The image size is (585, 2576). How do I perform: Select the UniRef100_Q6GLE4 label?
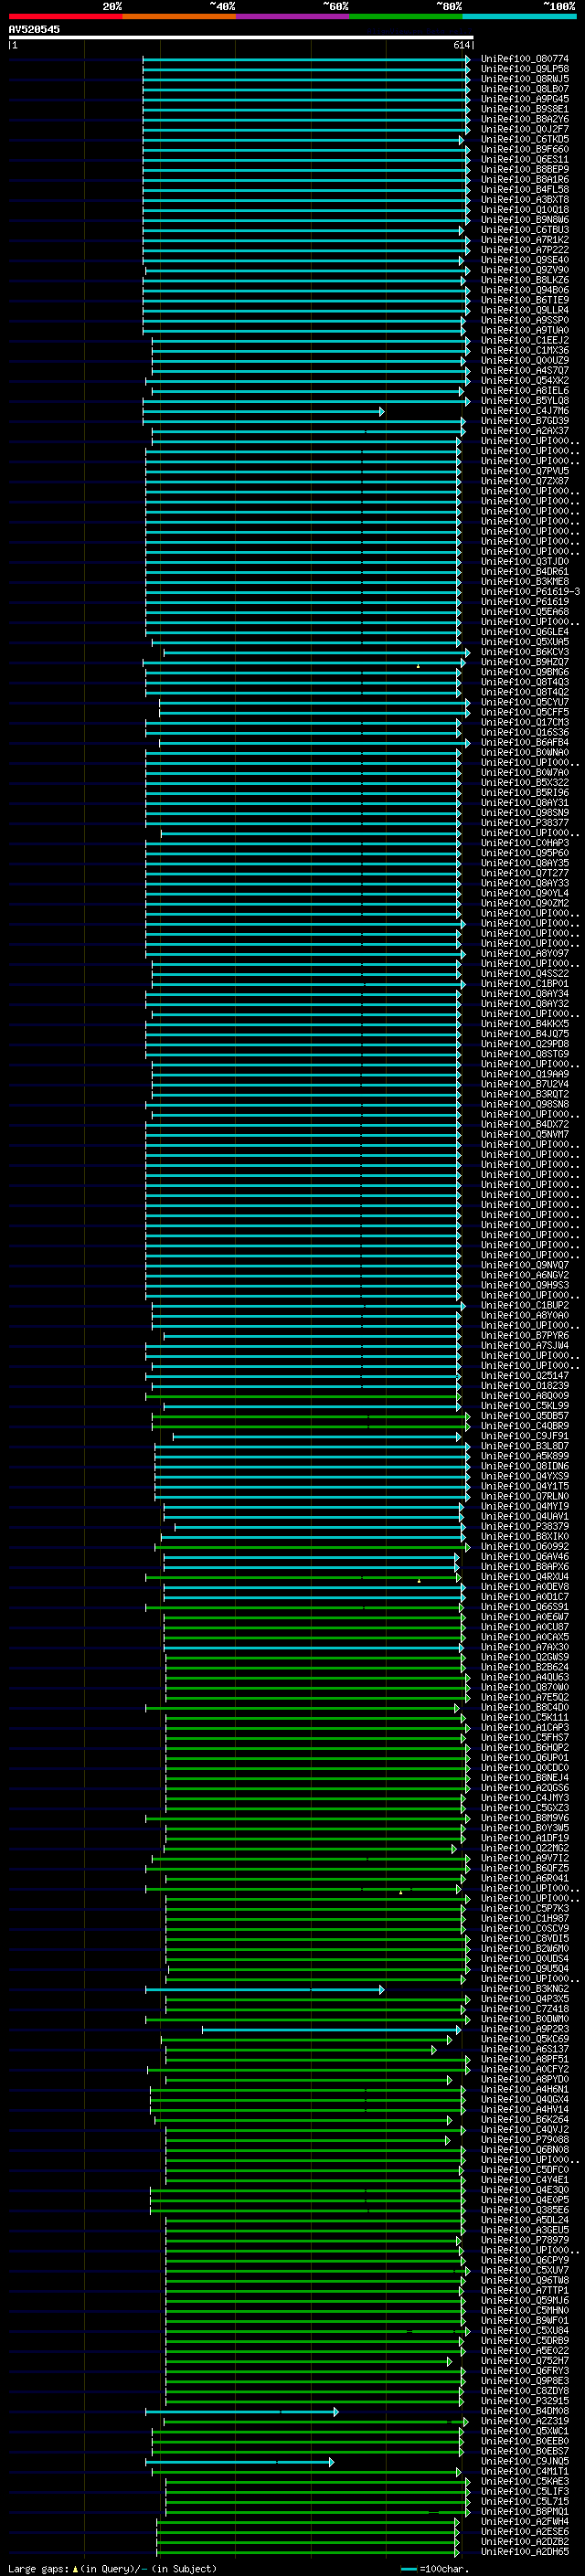tap(525, 632)
